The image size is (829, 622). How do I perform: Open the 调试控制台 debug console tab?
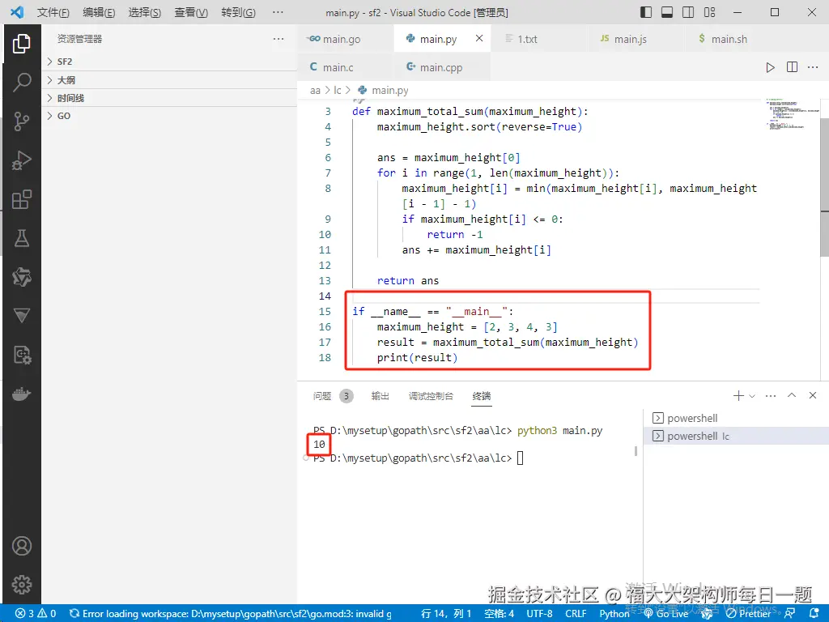pos(431,395)
